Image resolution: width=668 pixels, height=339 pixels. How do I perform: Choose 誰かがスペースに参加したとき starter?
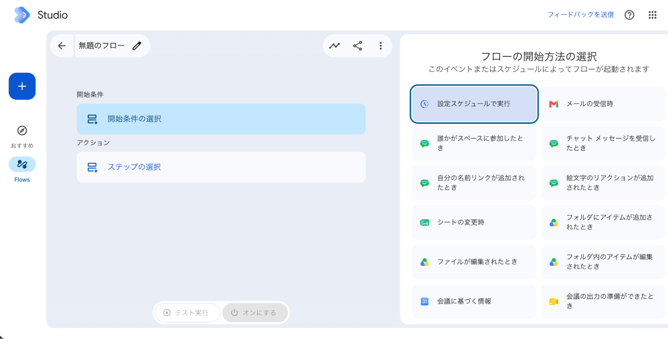tap(474, 143)
